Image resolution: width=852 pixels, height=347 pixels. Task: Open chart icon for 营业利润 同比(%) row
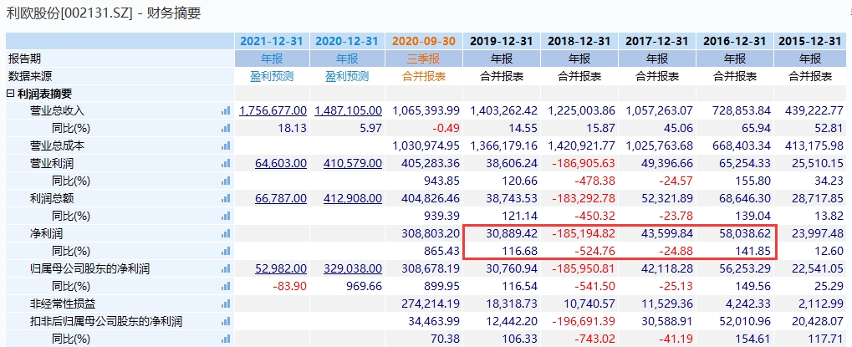pyautogui.click(x=226, y=181)
